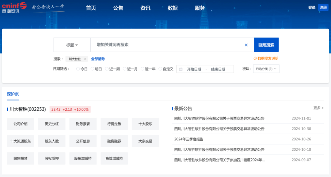Open 股权质押 button
This screenshot has width=331, height=177.
click(52, 158)
